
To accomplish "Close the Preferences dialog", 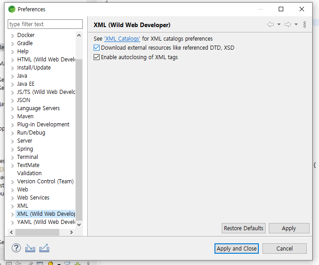I will 302,9.
